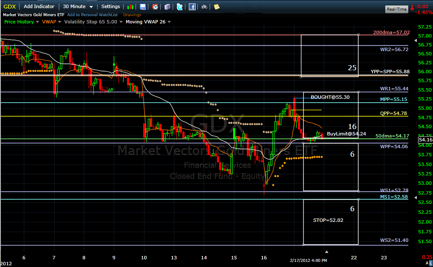
Task: Share chart via the Facebook icon
Action: pos(192,7)
